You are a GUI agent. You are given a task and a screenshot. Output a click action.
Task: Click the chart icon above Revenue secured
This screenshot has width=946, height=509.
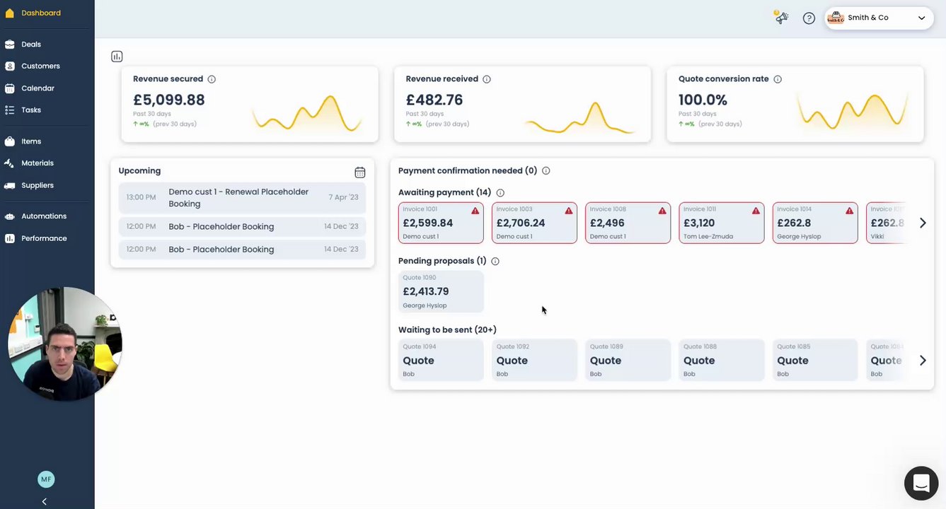pos(117,57)
